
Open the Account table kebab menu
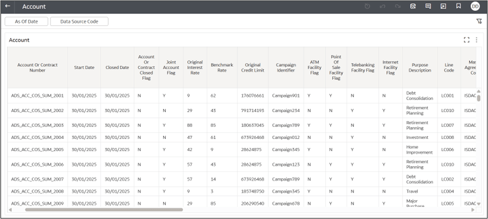click(476, 40)
